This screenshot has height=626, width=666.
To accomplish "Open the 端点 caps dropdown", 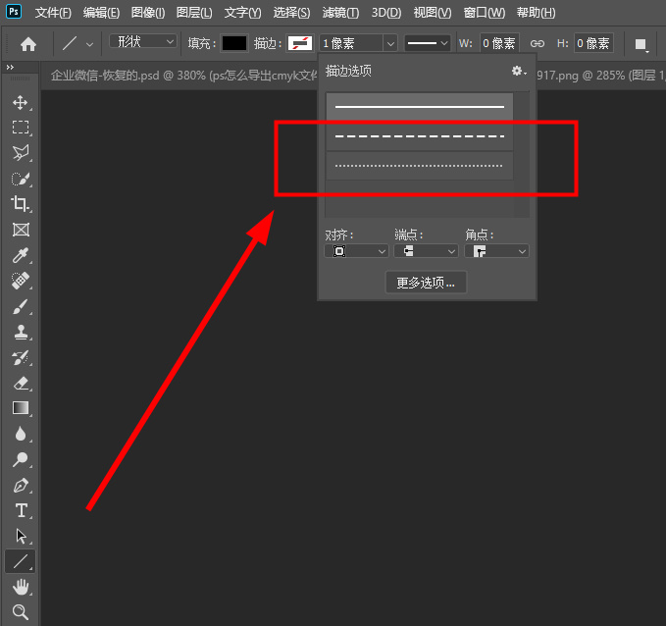I will click(426, 251).
